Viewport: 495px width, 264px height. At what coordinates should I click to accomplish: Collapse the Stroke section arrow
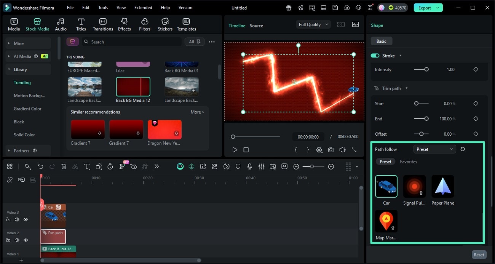[400, 56]
